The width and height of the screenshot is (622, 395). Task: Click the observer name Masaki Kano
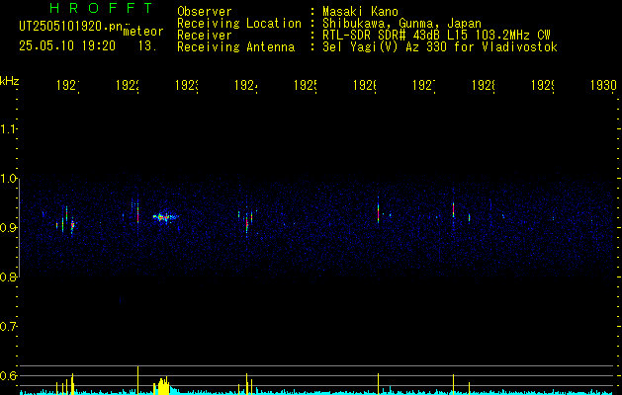[360, 12]
